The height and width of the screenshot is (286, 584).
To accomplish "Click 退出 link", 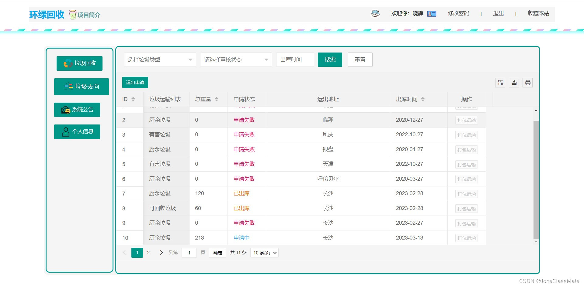I will tap(499, 13).
